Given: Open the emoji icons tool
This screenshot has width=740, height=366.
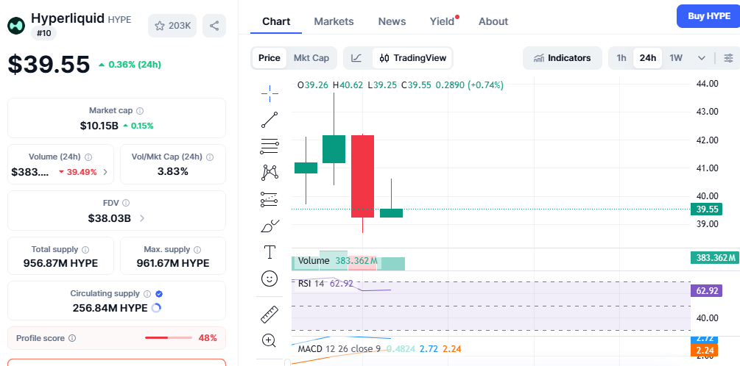Looking at the screenshot, I should tap(269, 279).
